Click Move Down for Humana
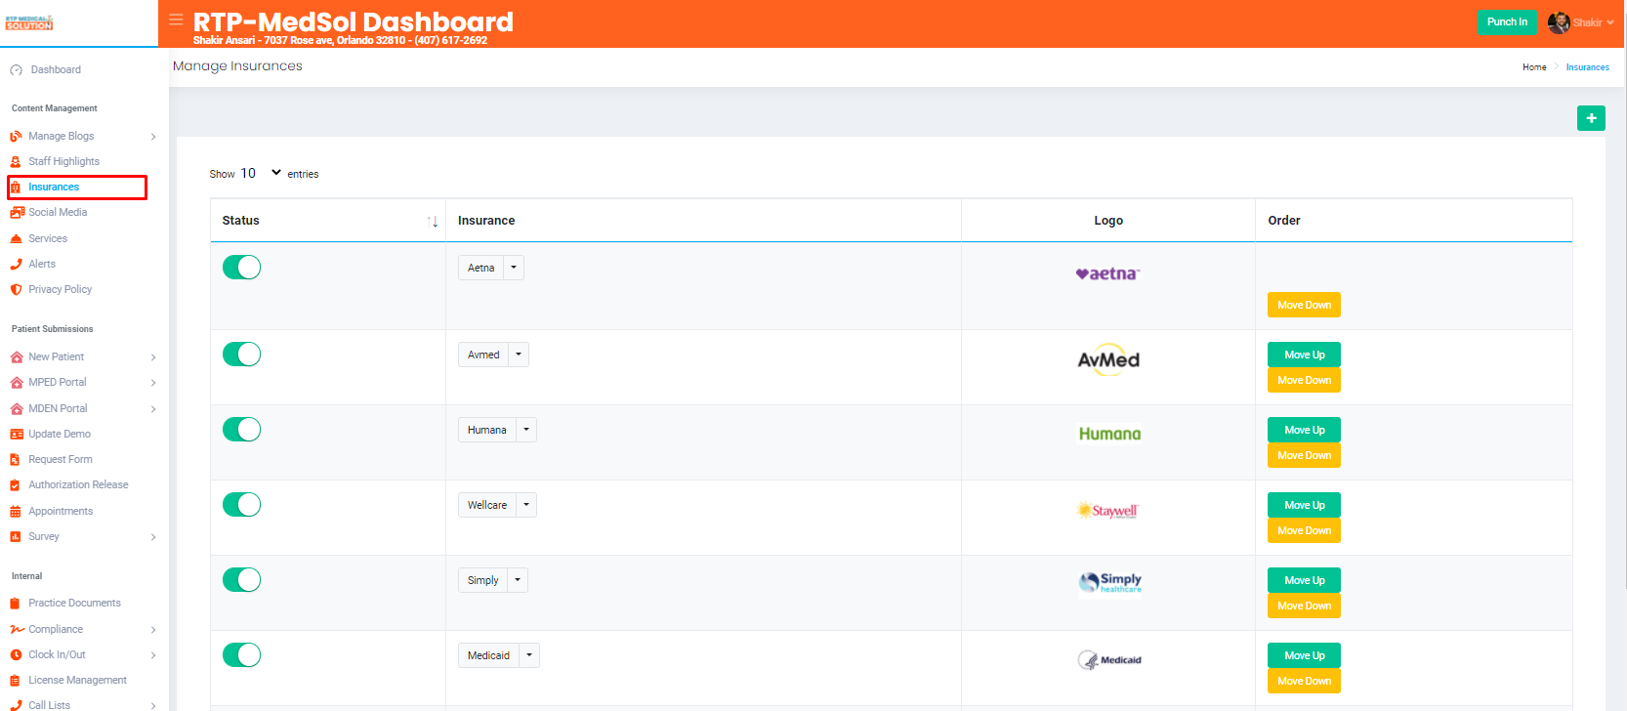This screenshot has width=1627, height=711. 1304,455
